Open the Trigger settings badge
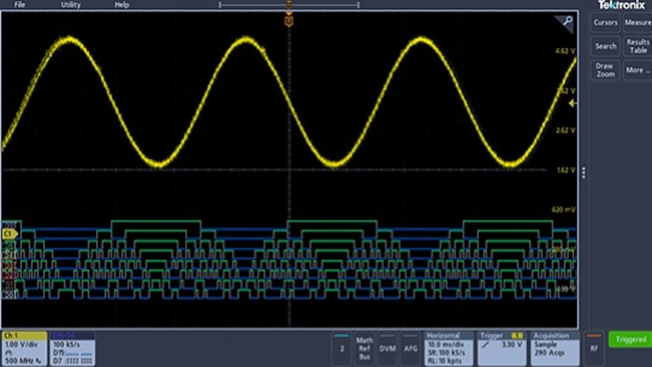652x367 pixels. tap(502, 348)
